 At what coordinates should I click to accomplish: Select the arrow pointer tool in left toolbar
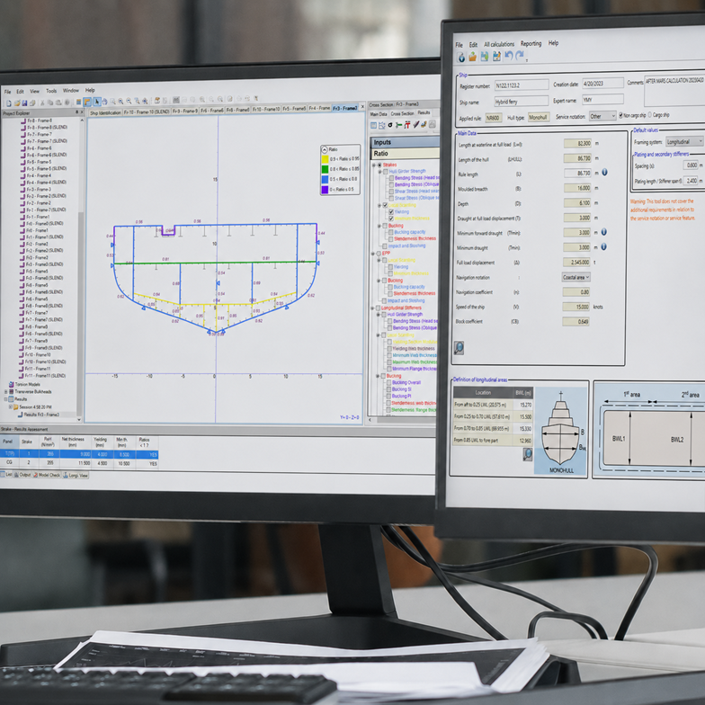[97, 103]
